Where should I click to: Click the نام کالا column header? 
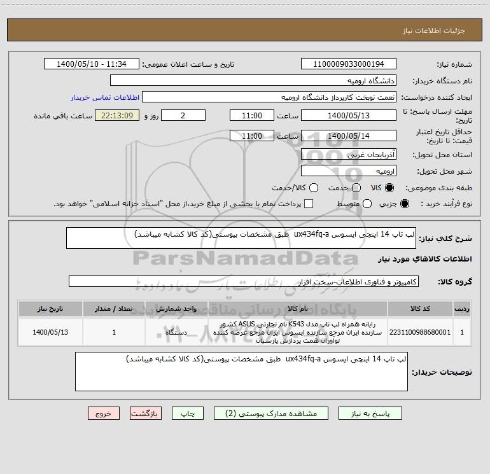(298, 309)
